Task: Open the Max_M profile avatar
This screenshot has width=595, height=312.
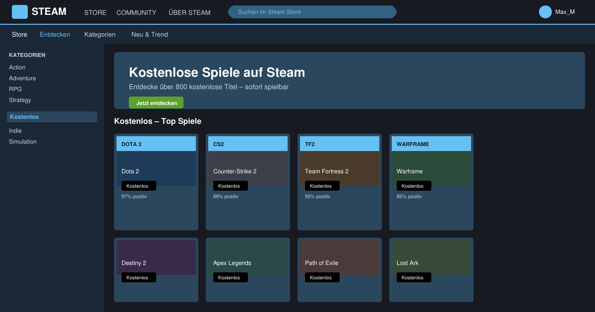Action: pyautogui.click(x=545, y=12)
